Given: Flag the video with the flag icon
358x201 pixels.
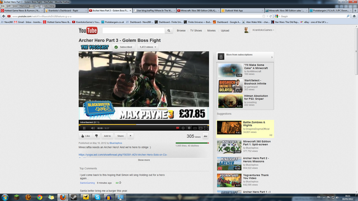Looking at the screenshot, I should [x=130, y=136].
